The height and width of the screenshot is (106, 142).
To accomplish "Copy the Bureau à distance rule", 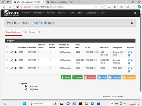I will tap(132, 60).
